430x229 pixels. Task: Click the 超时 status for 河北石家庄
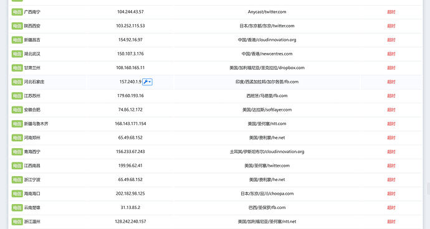pyautogui.click(x=391, y=82)
